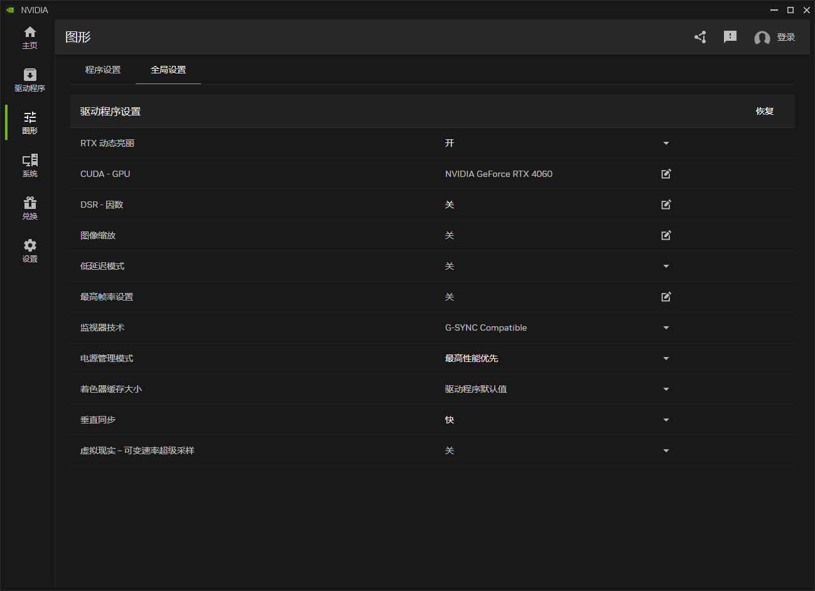Open the 系统 system sidebar icon
Screen dimensions: 815x591
coord(30,166)
